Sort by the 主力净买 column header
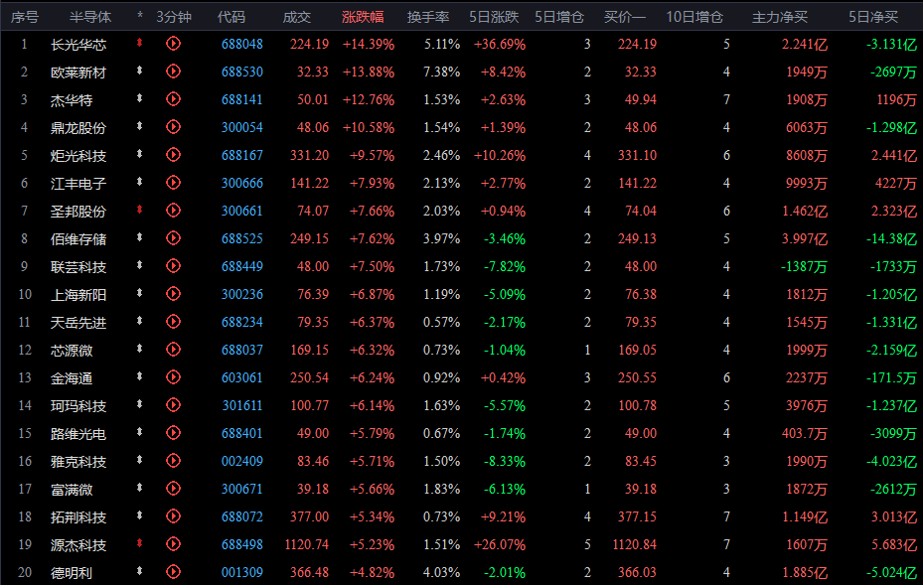Screen dimensions: 923x585 click(779, 17)
